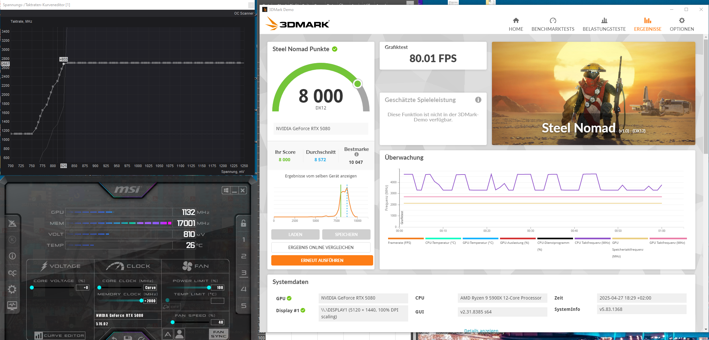Toggle CPU Taktfrequenz series in the chart legend
Viewport: 709px width, 340px height.
click(x=593, y=241)
